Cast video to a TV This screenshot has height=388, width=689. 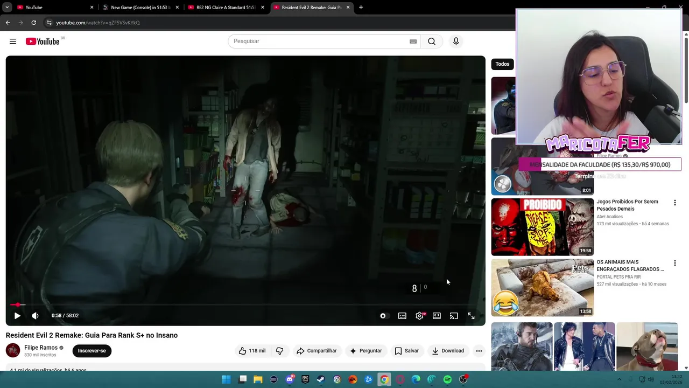point(454,316)
